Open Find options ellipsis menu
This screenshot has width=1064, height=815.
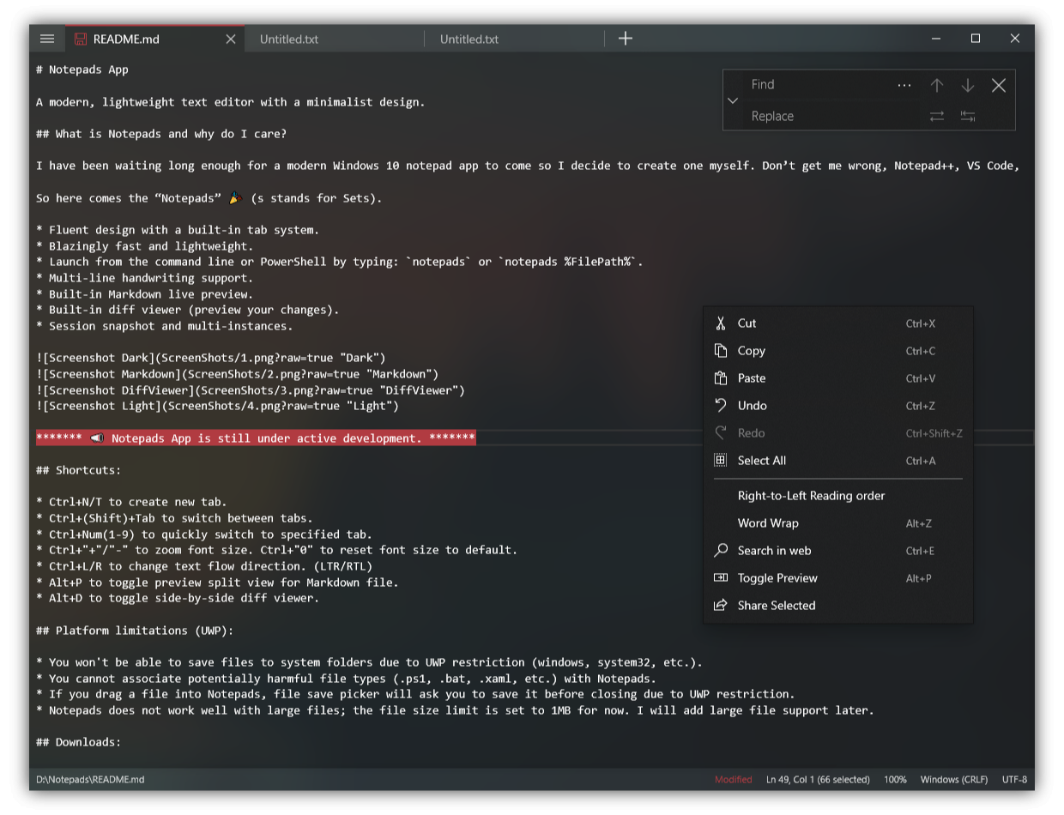pos(904,85)
